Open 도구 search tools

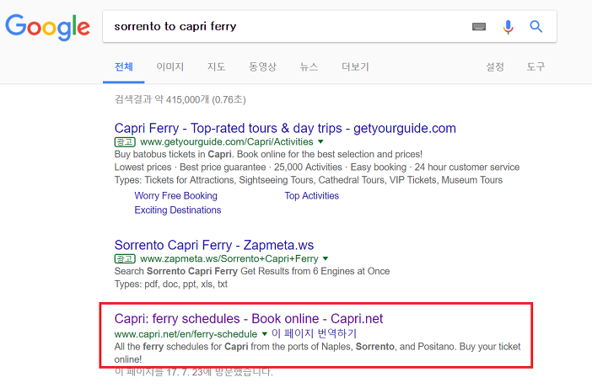[x=535, y=66]
